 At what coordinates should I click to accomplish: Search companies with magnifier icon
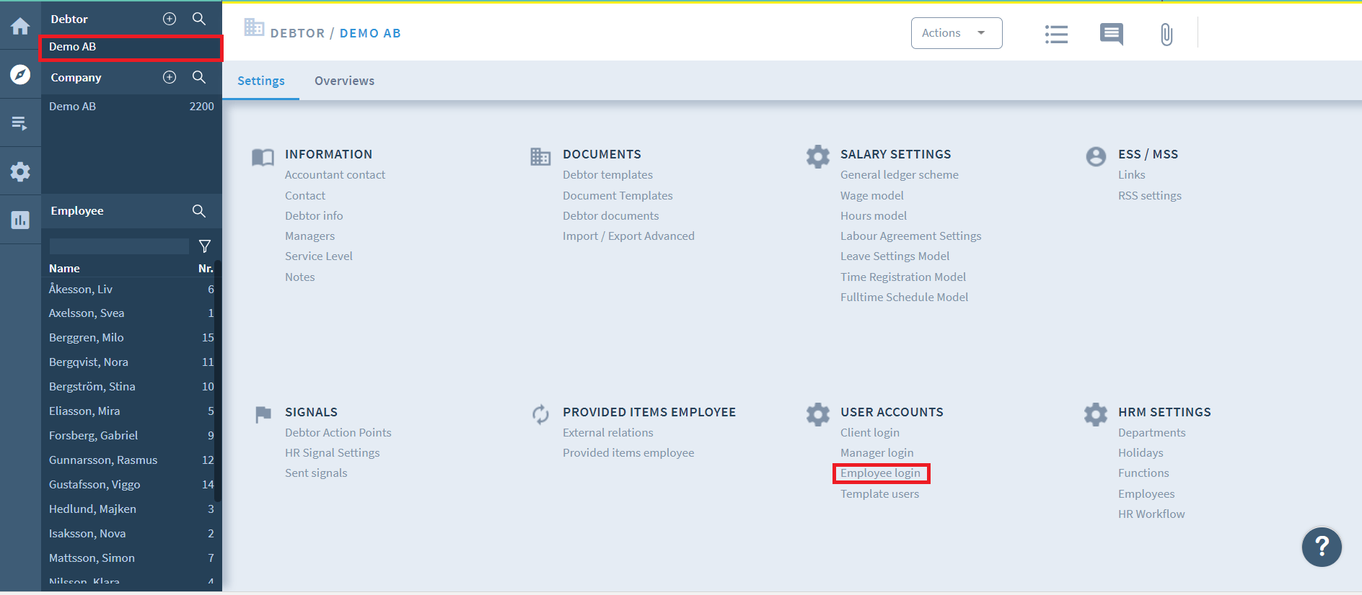click(199, 77)
